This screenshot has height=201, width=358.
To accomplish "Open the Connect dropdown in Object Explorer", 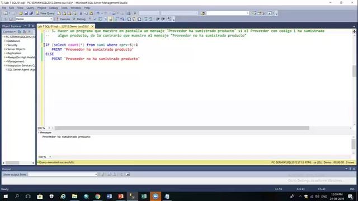I will click(10, 31).
